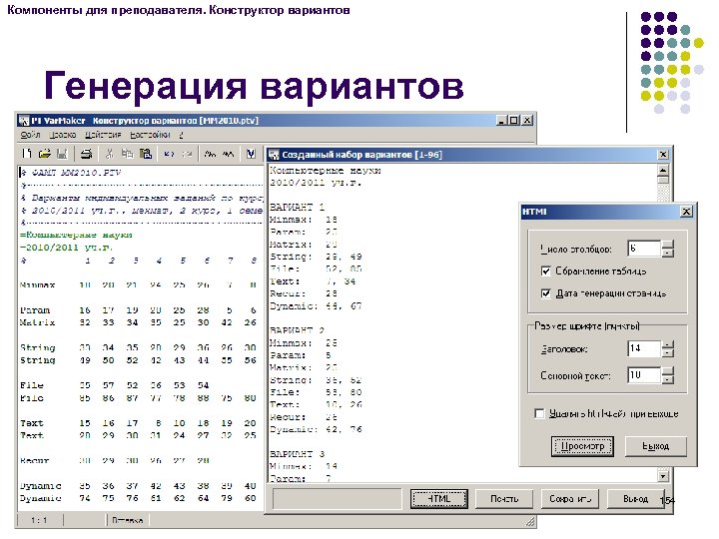The width and height of the screenshot is (719, 539).
Task: Click the Save diskette toolbar icon
Action: (62, 154)
